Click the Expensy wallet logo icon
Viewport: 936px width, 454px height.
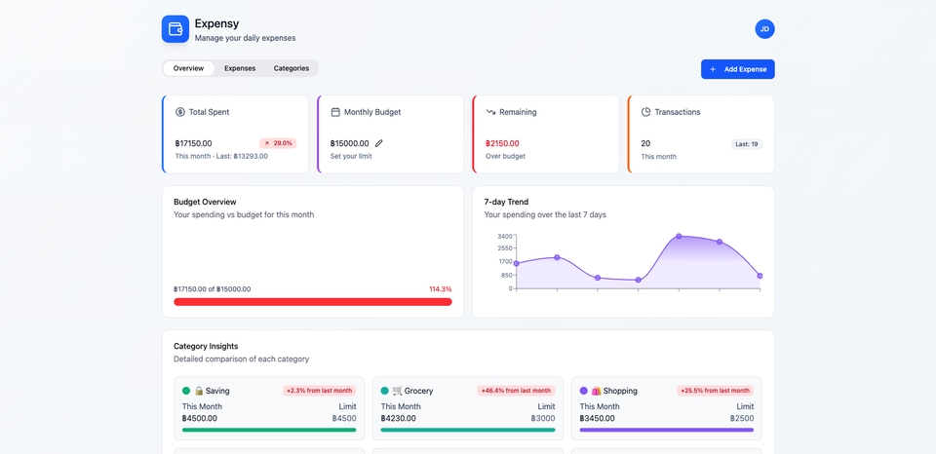point(175,29)
